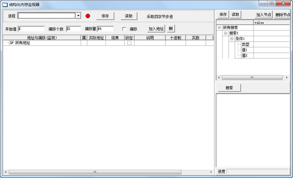Open the 进程 process dropdown arrow
Screen dimensions: 293x178
pos(79,16)
